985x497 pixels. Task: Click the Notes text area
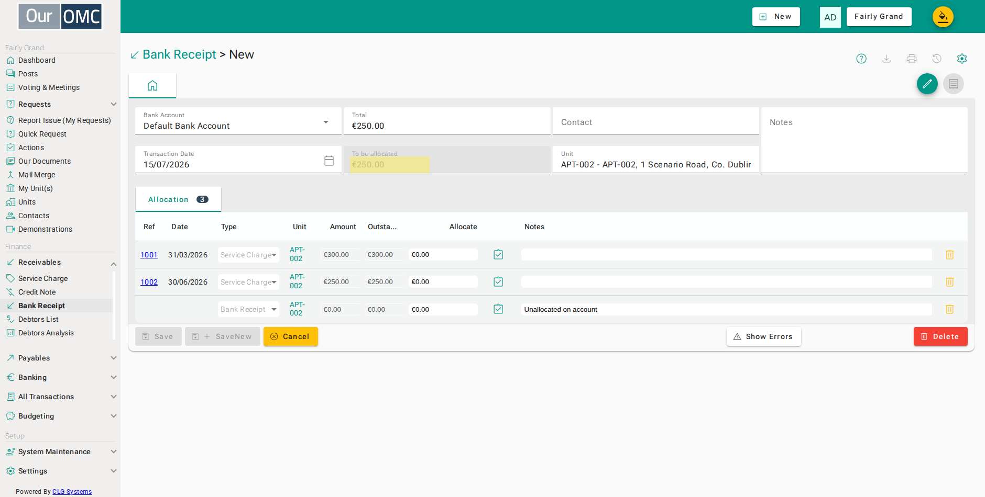click(864, 140)
